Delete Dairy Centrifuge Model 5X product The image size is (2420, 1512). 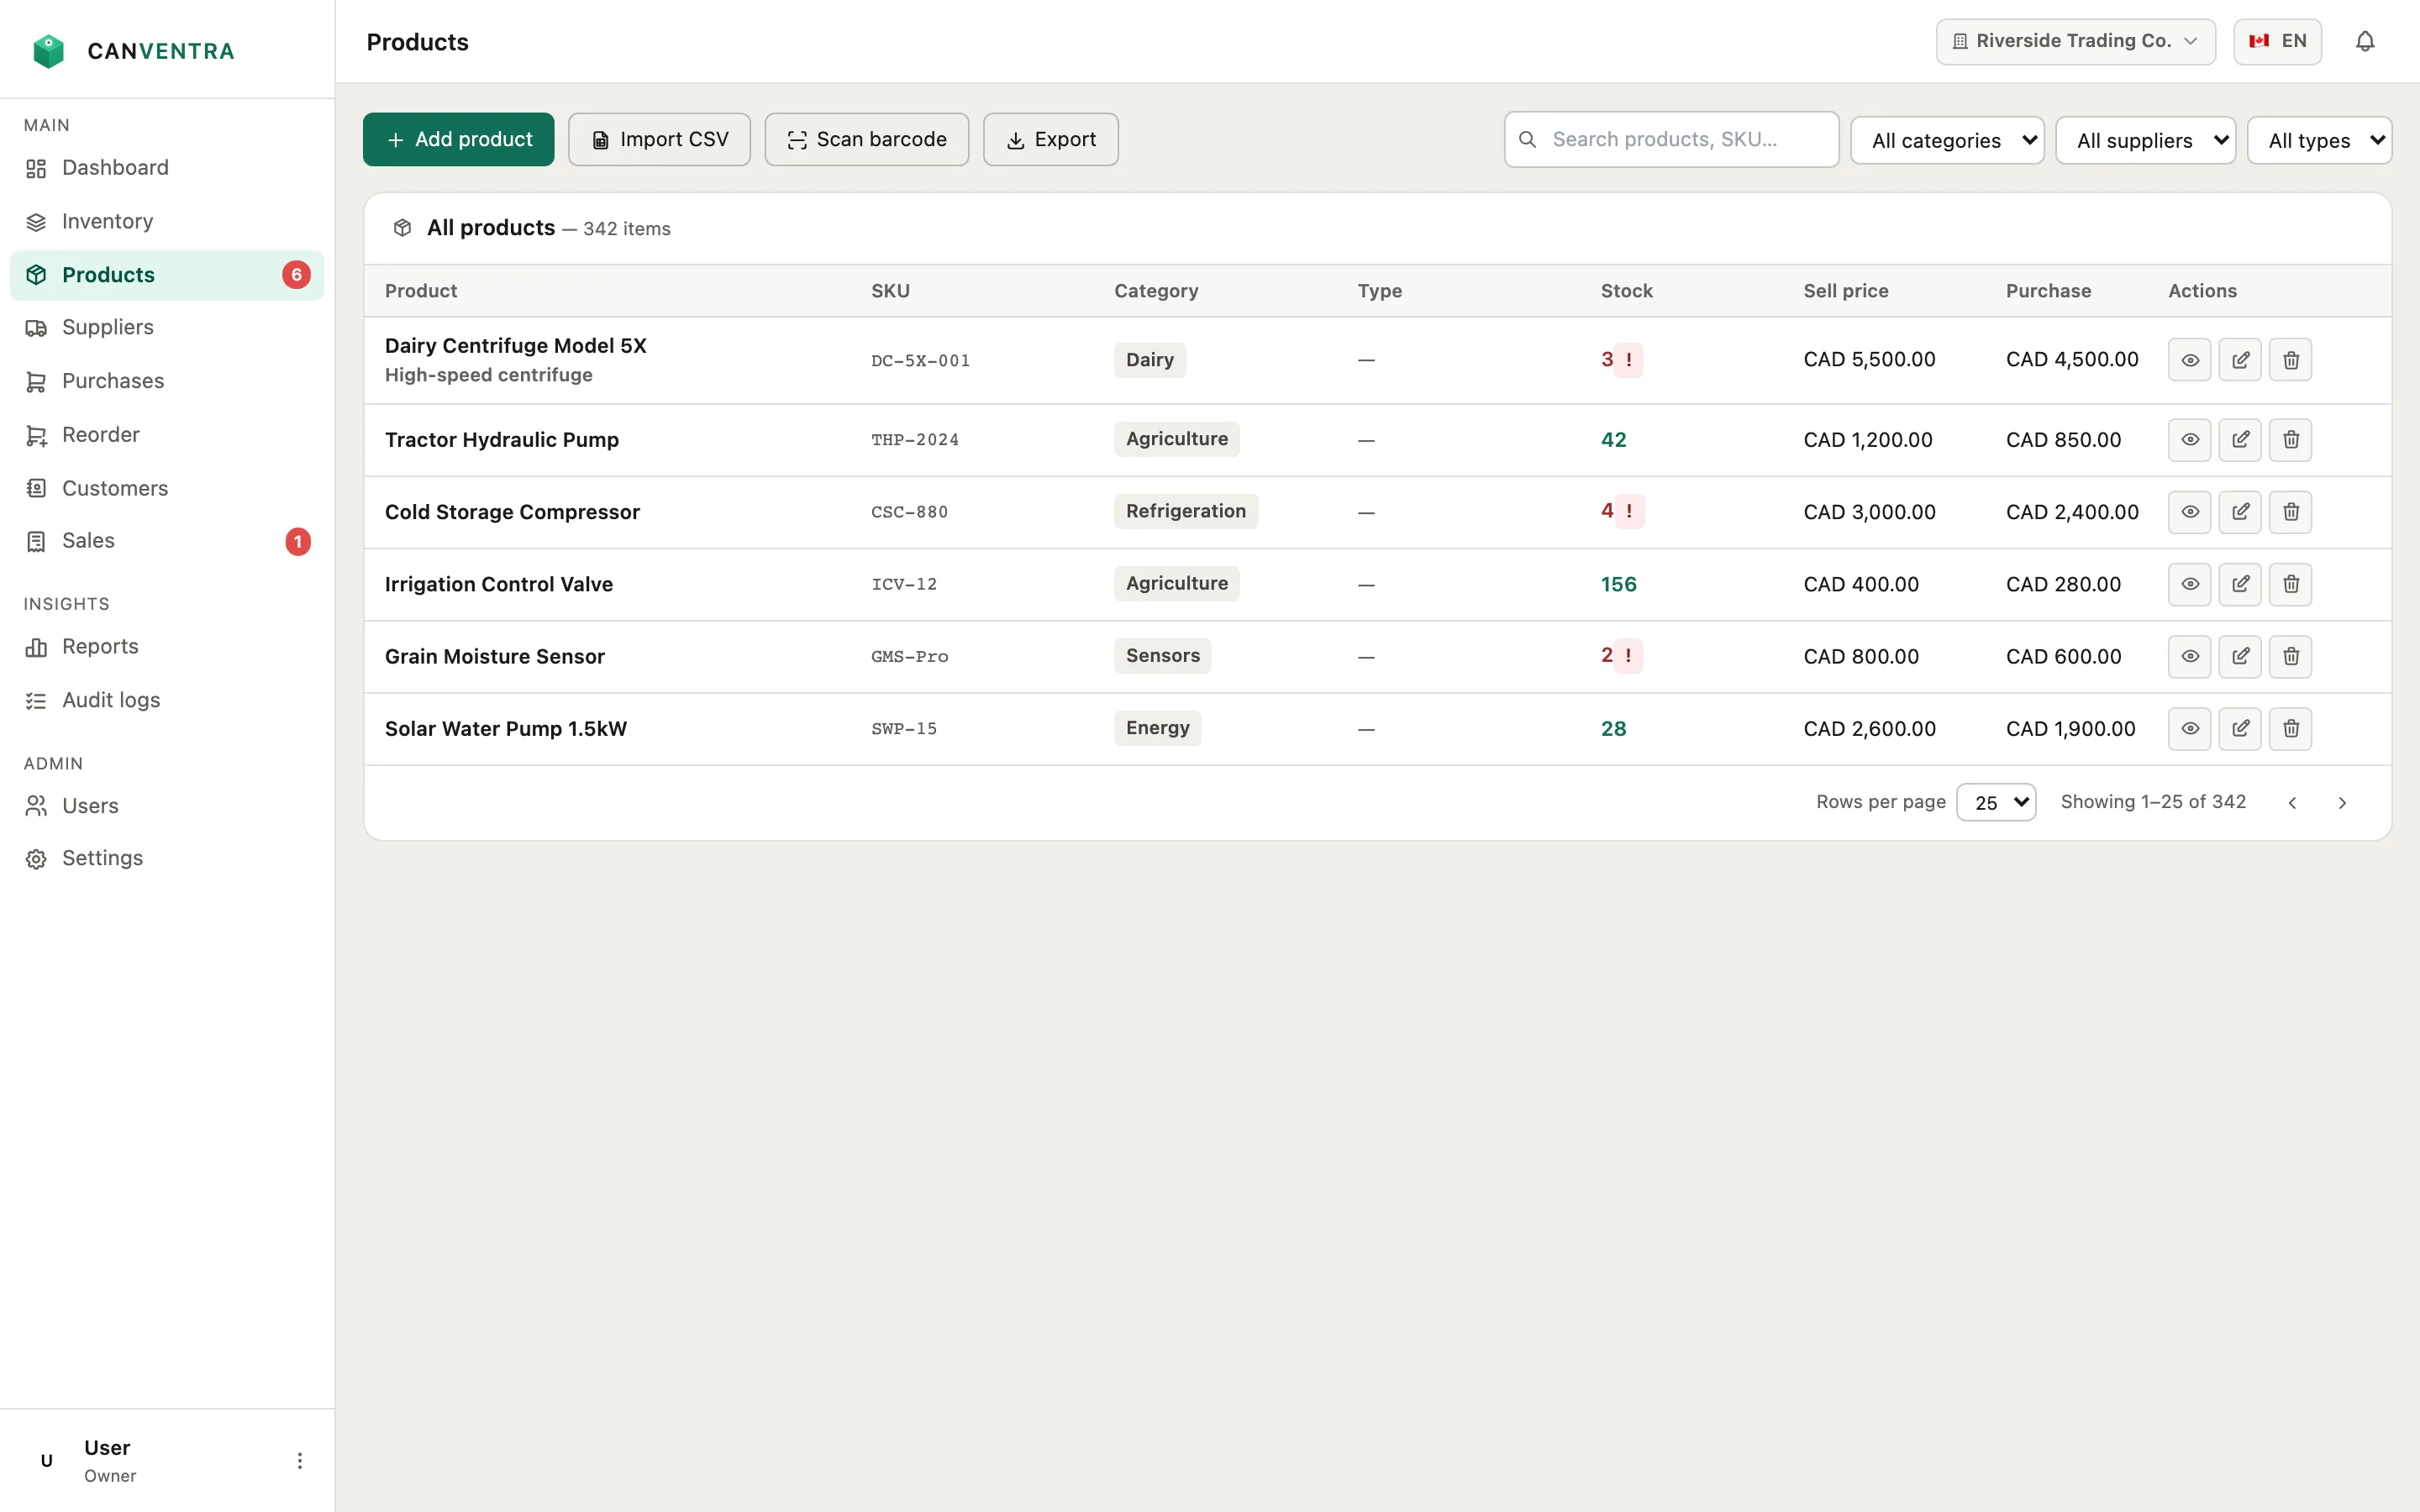click(x=2290, y=360)
